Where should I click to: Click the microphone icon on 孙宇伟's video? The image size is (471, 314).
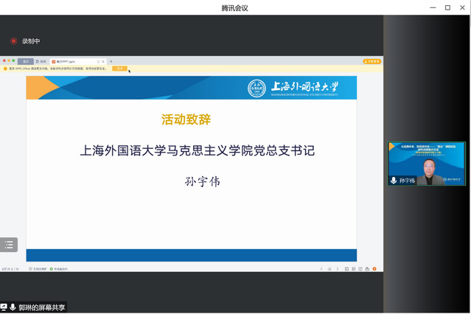394,180
